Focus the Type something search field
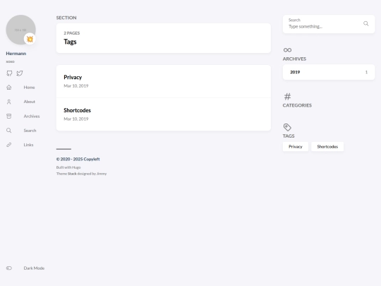 tap(325, 27)
